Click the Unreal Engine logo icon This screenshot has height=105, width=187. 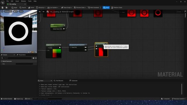(3, 3)
